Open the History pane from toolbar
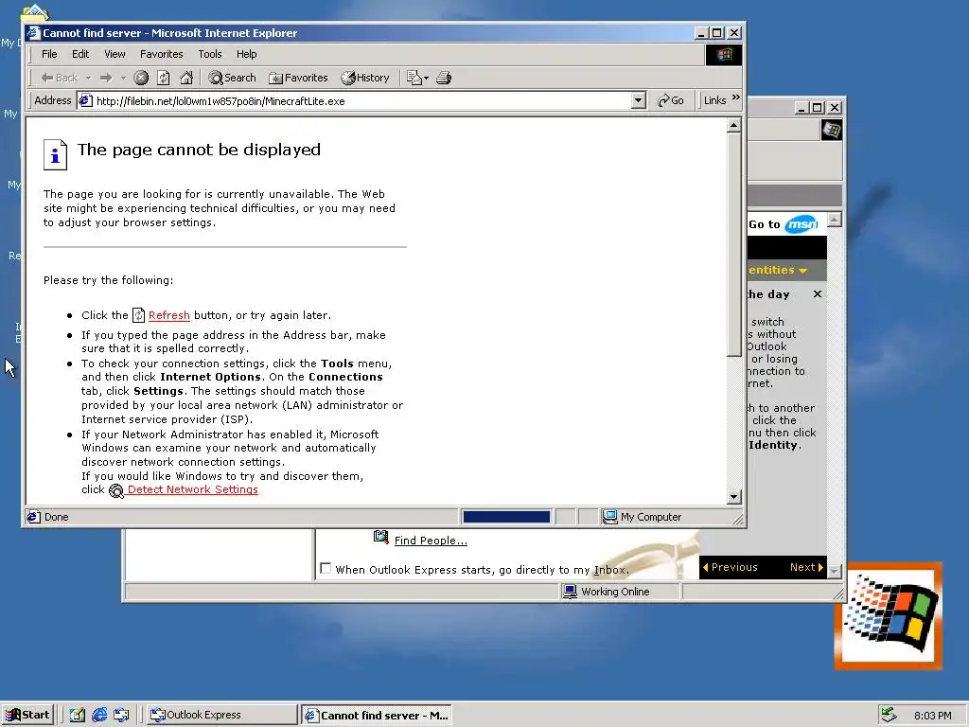 [365, 78]
